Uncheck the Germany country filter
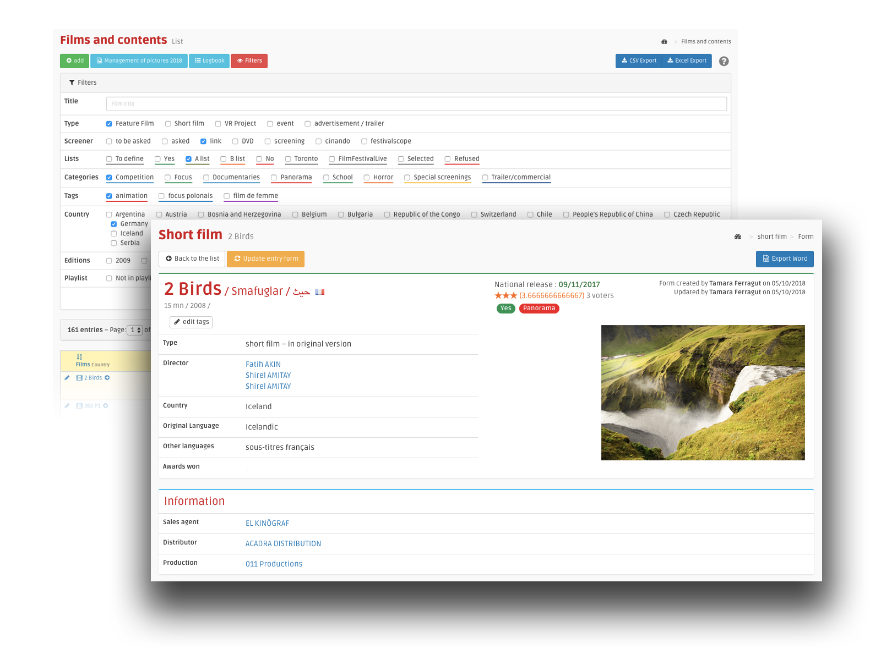The height and width of the screenshot is (660, 881). 114,224
